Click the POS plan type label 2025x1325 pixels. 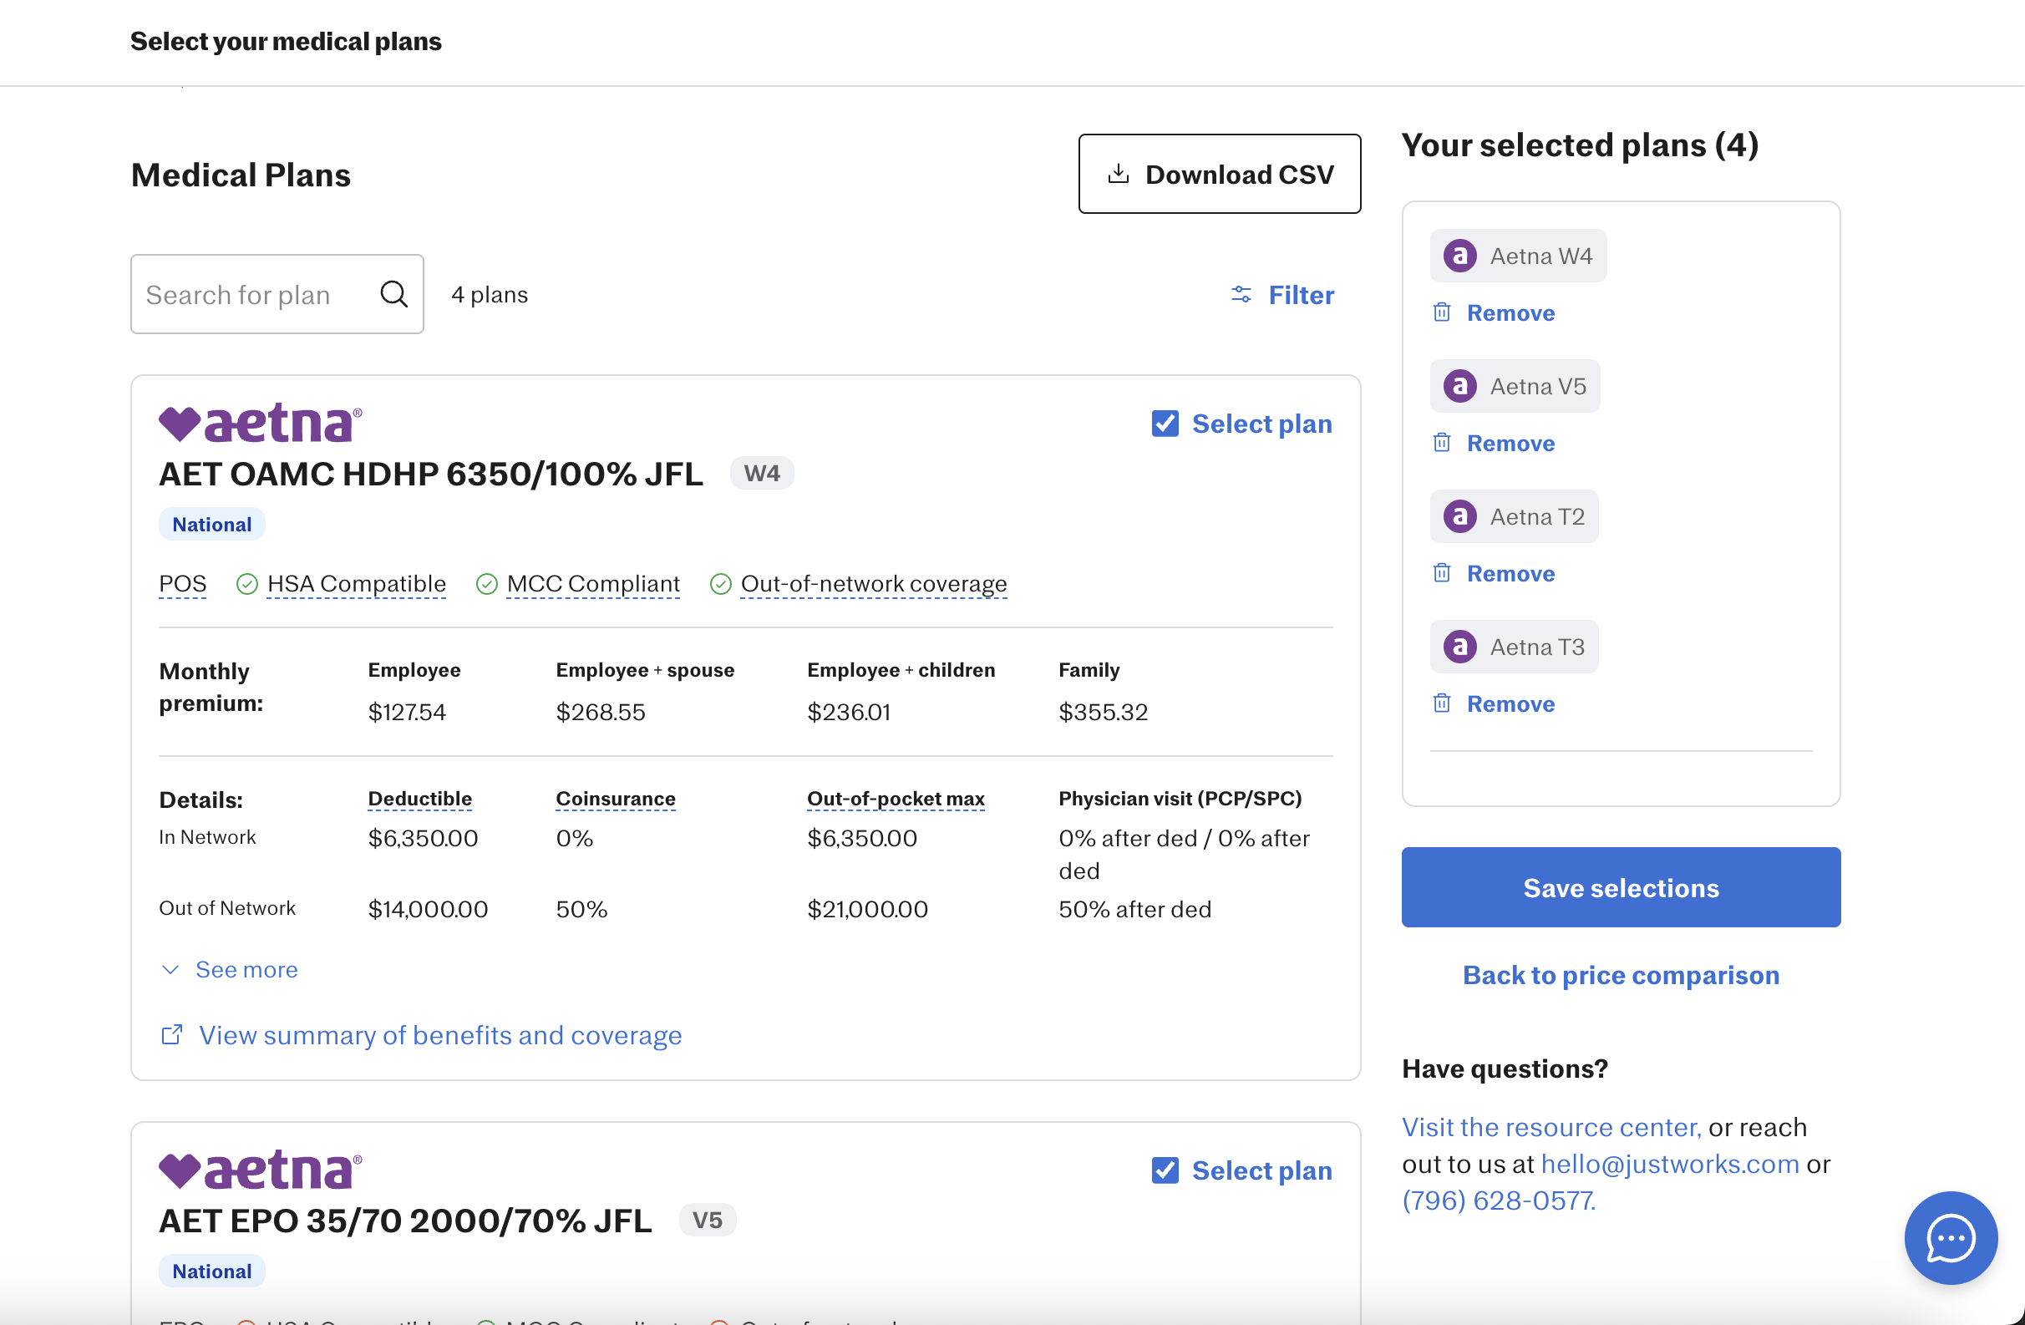[182, 584]
